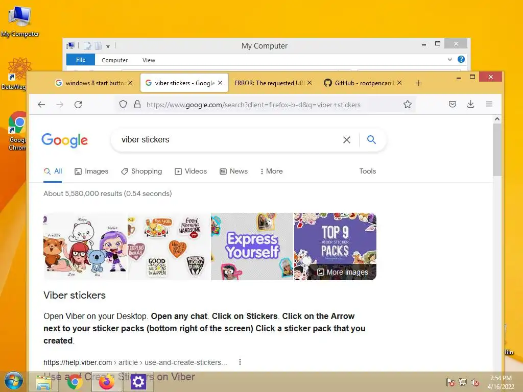The image size is (523, 392).
Task: Click the My Computer window system icon
Action: click(70, 45)
